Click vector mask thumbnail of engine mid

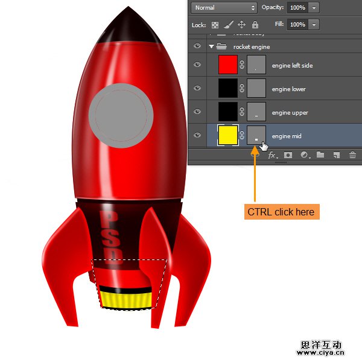tap(256, 135)
